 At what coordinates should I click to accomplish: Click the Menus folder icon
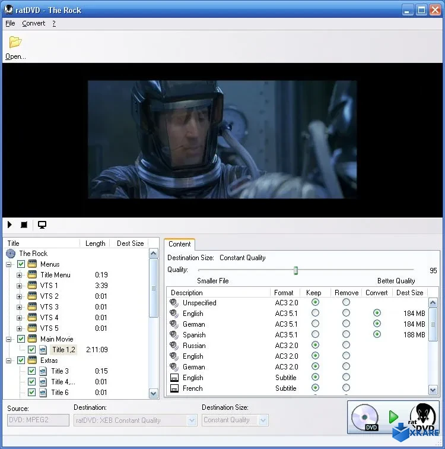[x=32, y=264]
